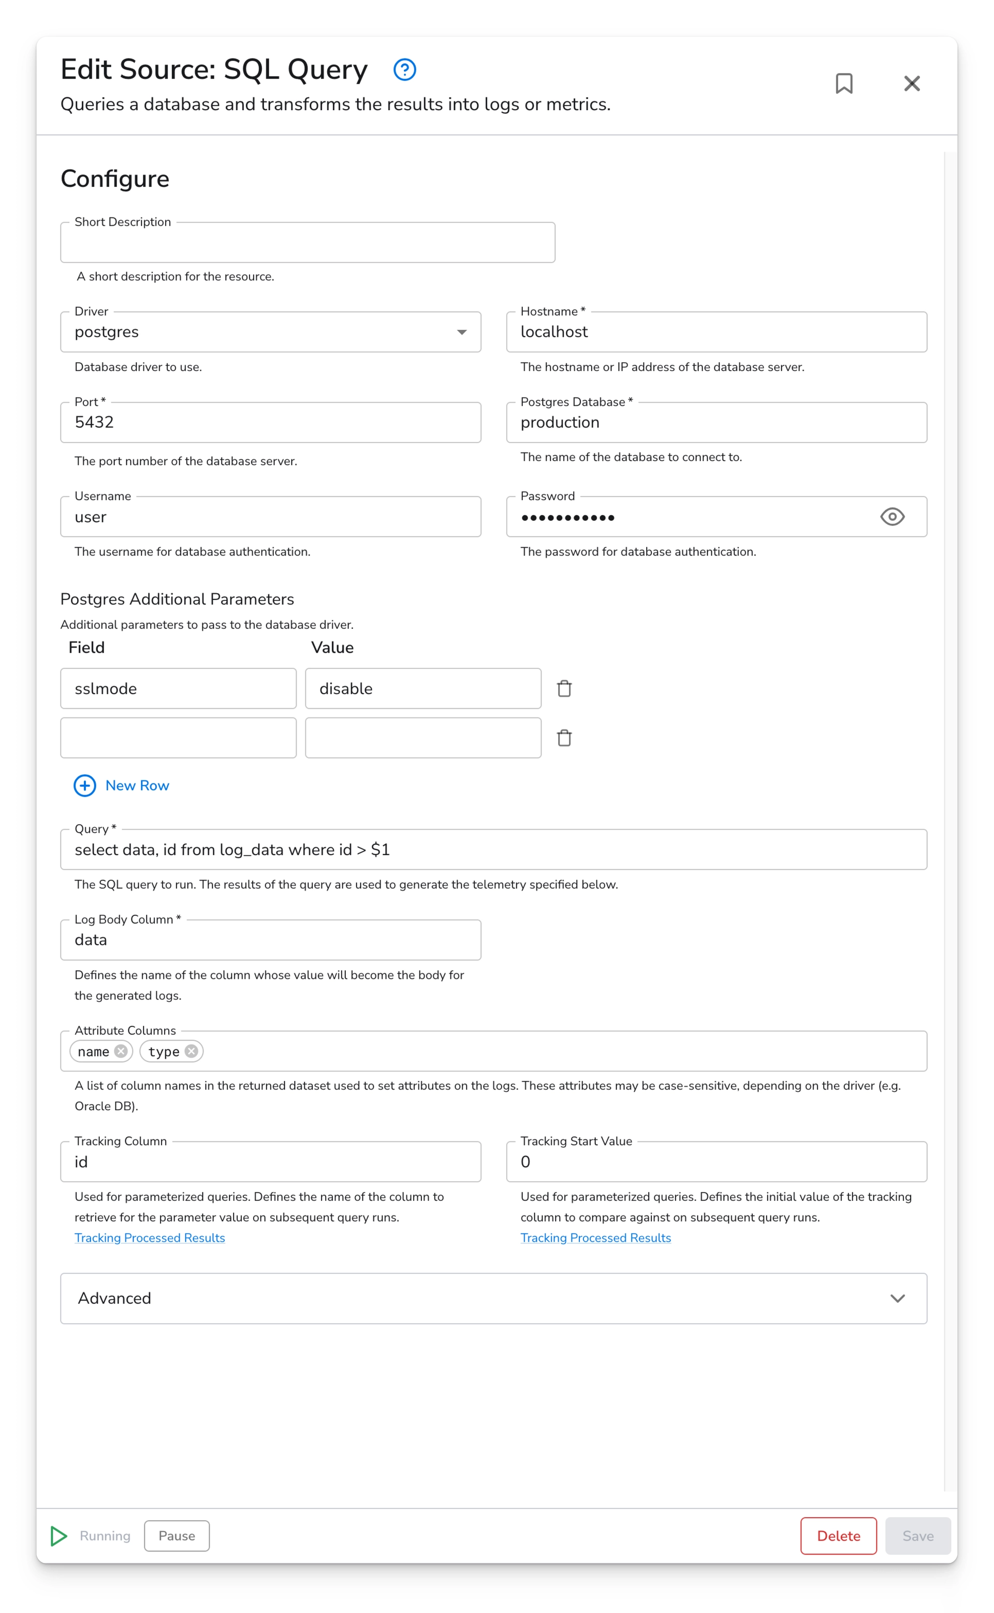Delete the sslmode parameter row with trash icon
This screenshot has width=994, height=1613.
tap(565, 688)
